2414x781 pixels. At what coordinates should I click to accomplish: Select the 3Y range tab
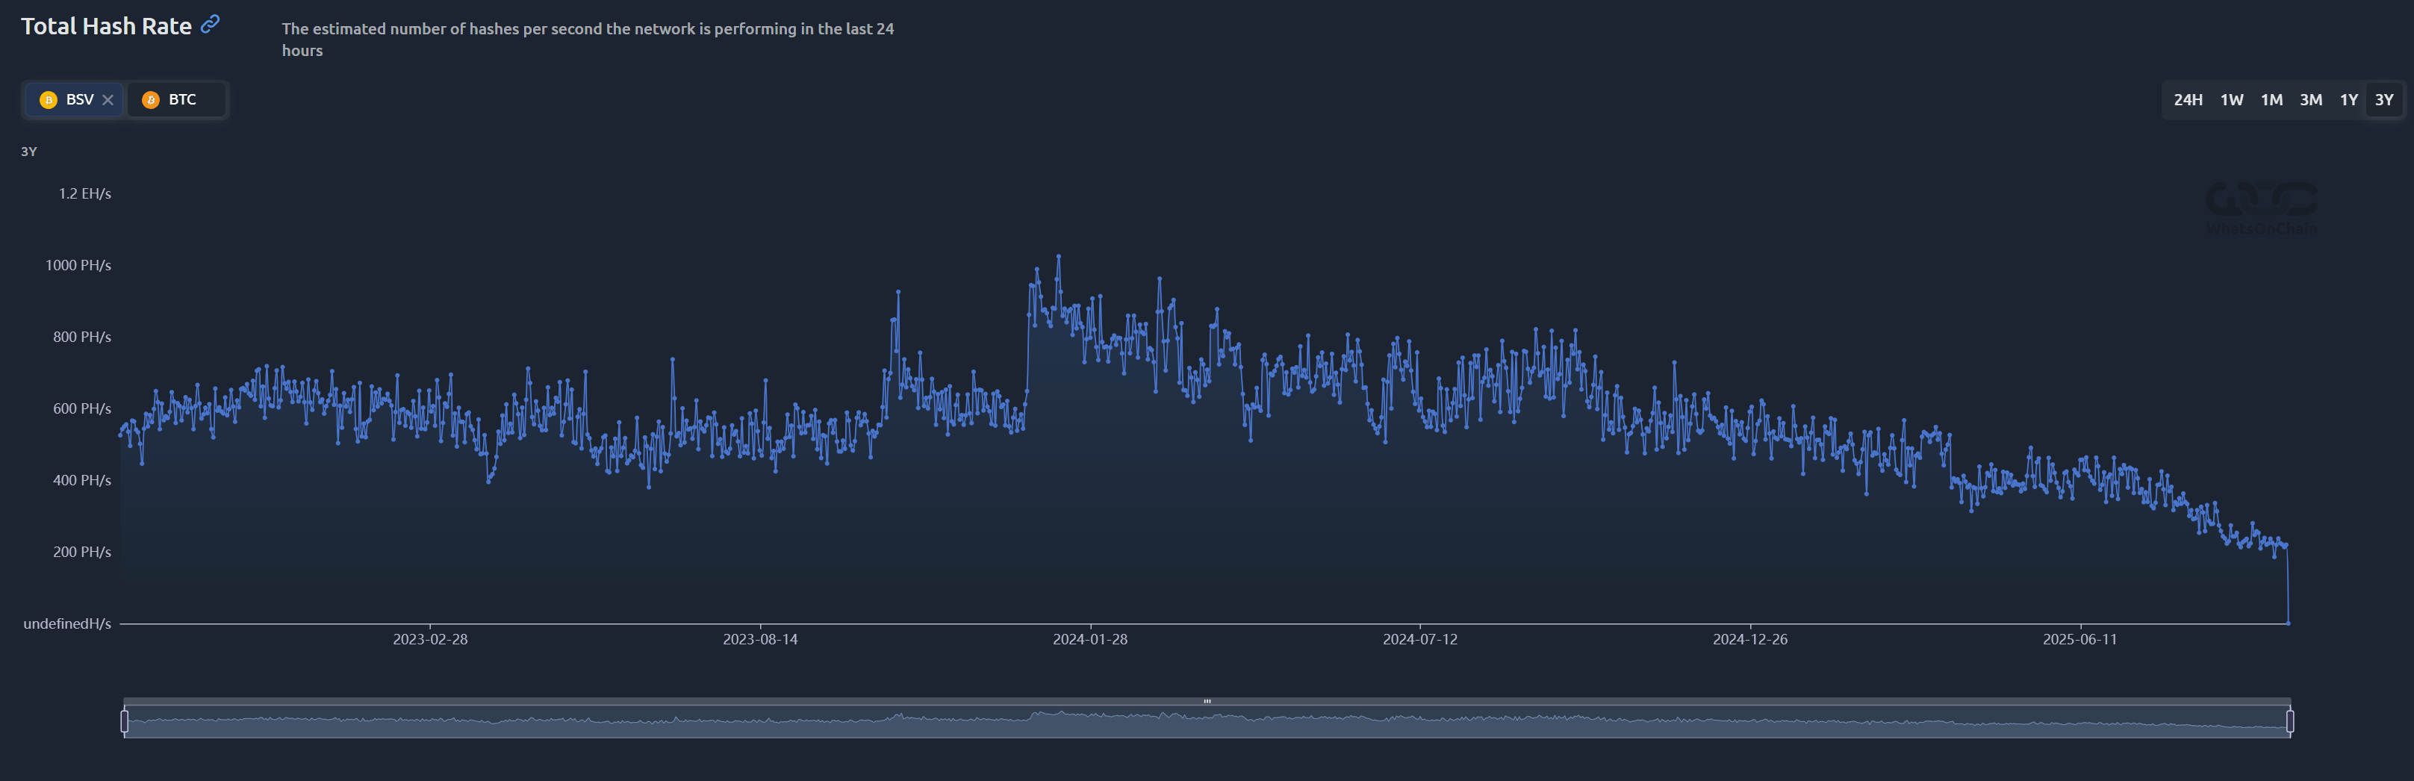click(x=2384, y=99)
